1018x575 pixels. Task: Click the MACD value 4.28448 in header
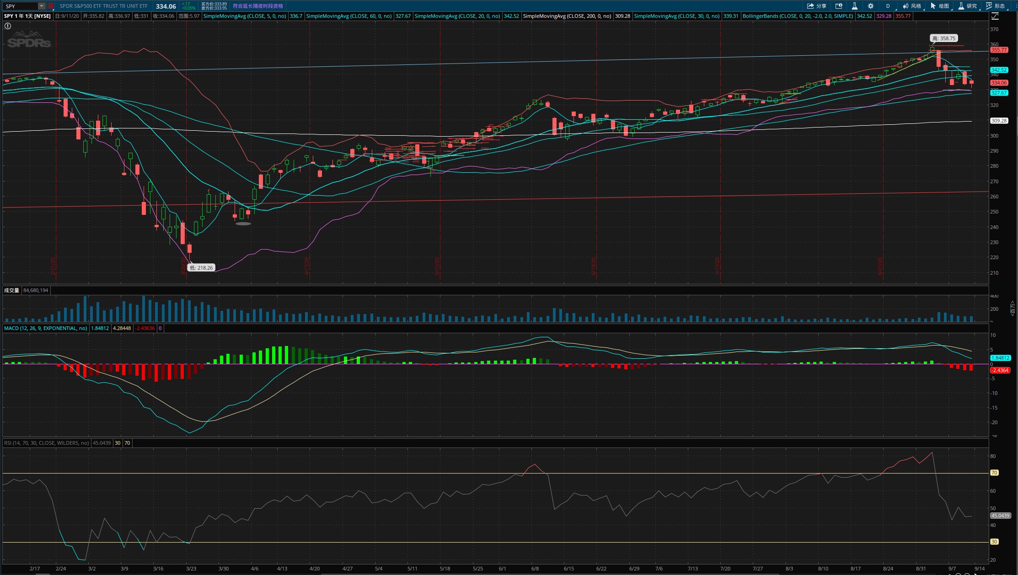122,328
